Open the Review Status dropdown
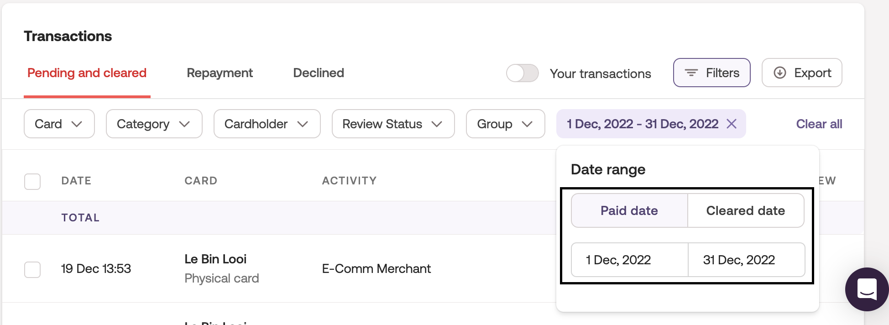 tap(392, 124)
